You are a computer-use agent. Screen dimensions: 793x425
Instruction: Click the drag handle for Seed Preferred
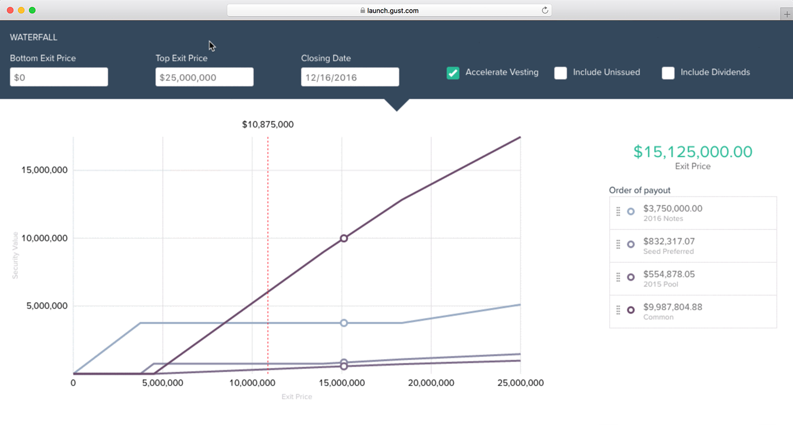(618, 244)
